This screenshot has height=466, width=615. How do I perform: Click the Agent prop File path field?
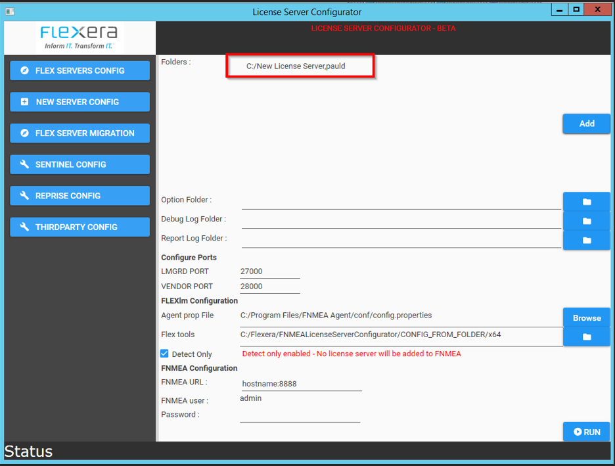[x=401, y=317]
